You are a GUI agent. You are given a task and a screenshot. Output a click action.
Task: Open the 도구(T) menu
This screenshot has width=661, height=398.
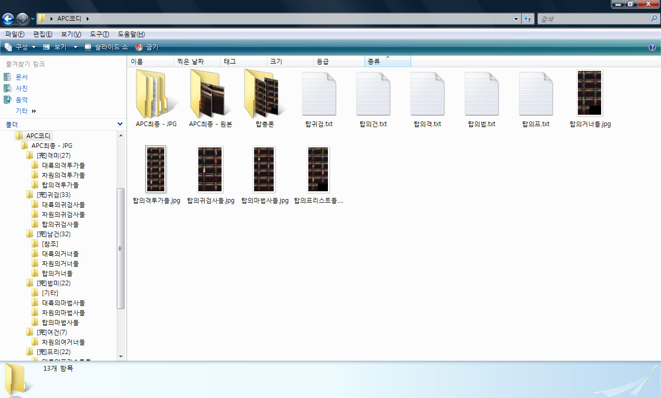pos(99,34)
